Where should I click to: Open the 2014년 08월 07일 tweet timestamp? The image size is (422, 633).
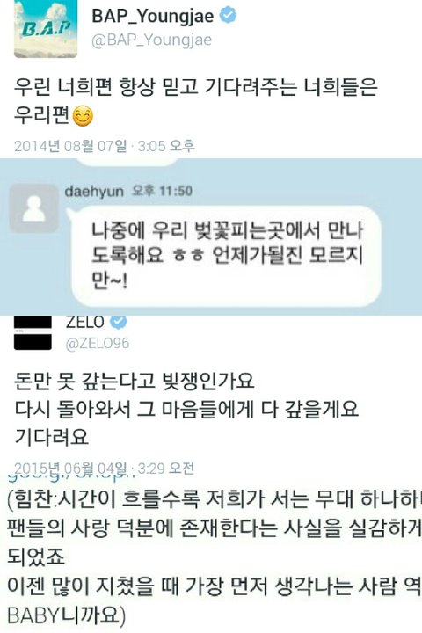click(105, 145)
